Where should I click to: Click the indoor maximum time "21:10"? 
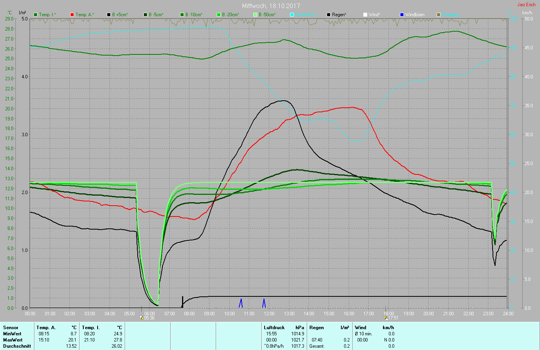coord(89,340)
